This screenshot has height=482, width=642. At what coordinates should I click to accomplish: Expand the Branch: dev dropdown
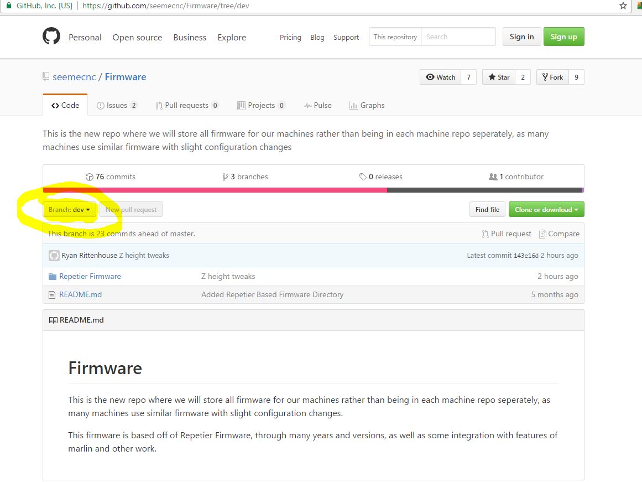[70, 210]
